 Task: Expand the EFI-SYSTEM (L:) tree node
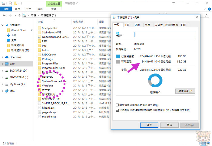tap(2, 77)
